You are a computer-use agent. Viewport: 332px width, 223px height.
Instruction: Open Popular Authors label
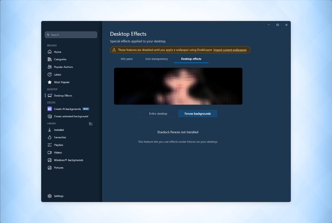tap(63, 67)
